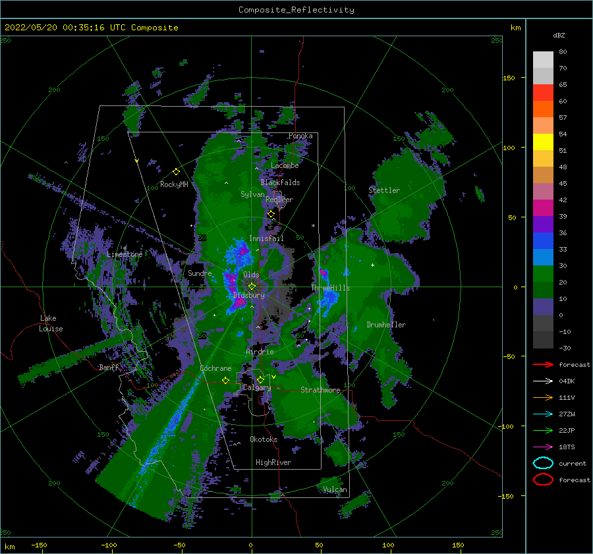Click the orange 60 dBZ swatch
Screen dimensions: 593x554
(x=543, y=109)
